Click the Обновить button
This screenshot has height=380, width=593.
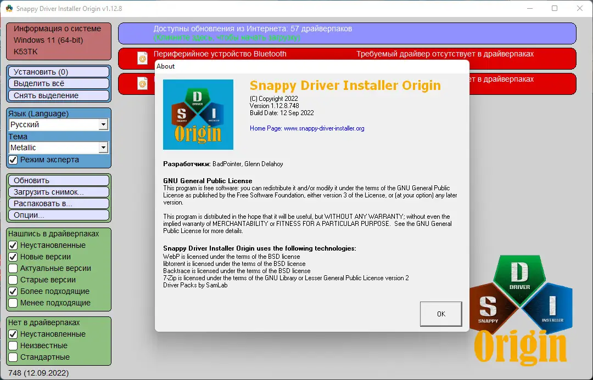pyautogui.click(x=59, y=180)
